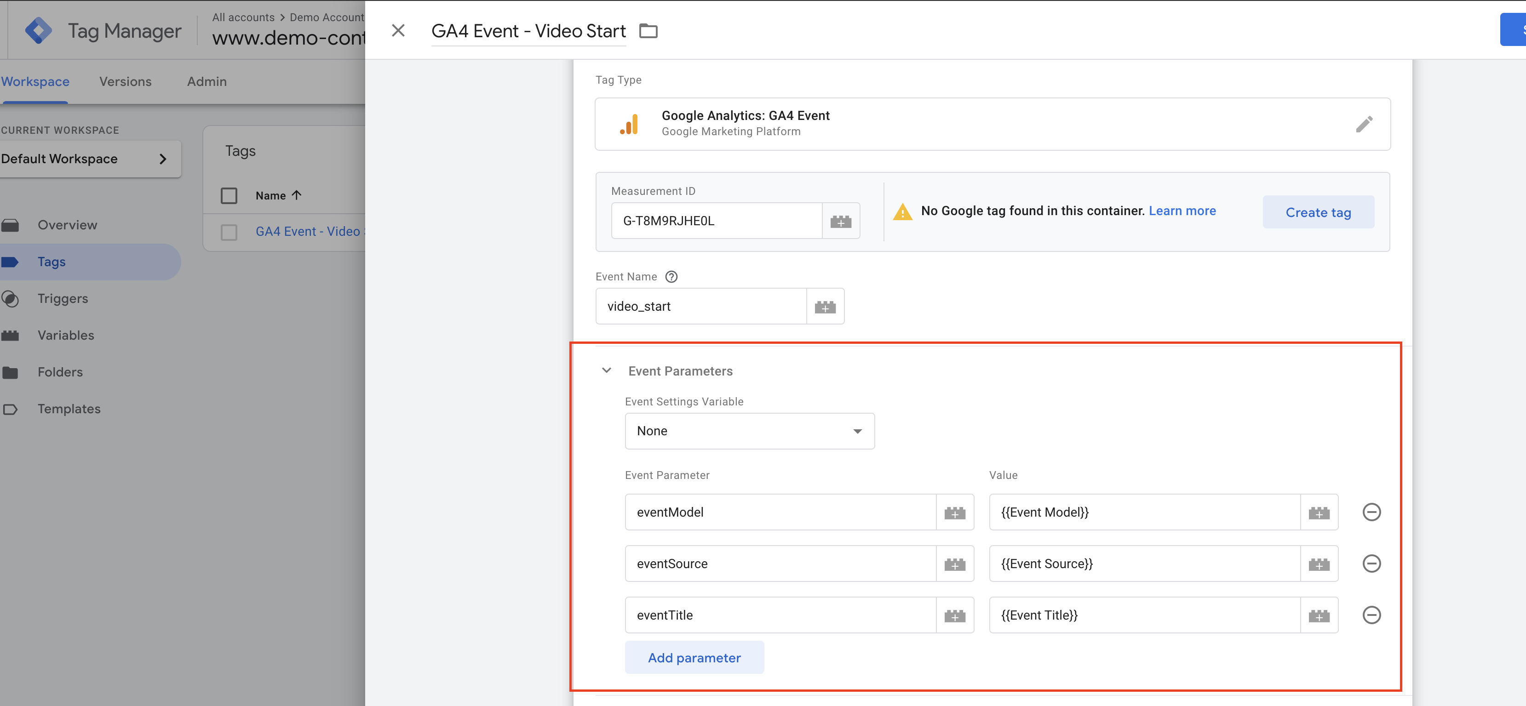
Task: Insert variable for Event Model value
Action: (x=1319, y=512)
